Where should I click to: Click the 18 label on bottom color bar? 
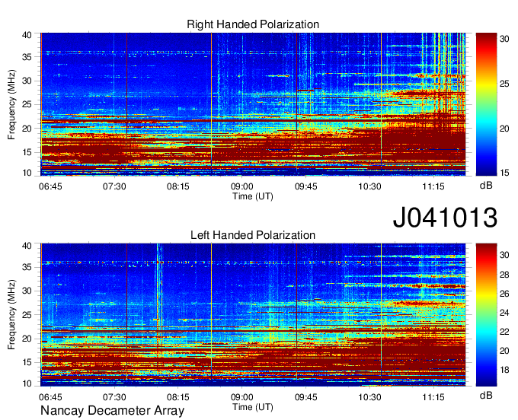[x=504, y=370]
